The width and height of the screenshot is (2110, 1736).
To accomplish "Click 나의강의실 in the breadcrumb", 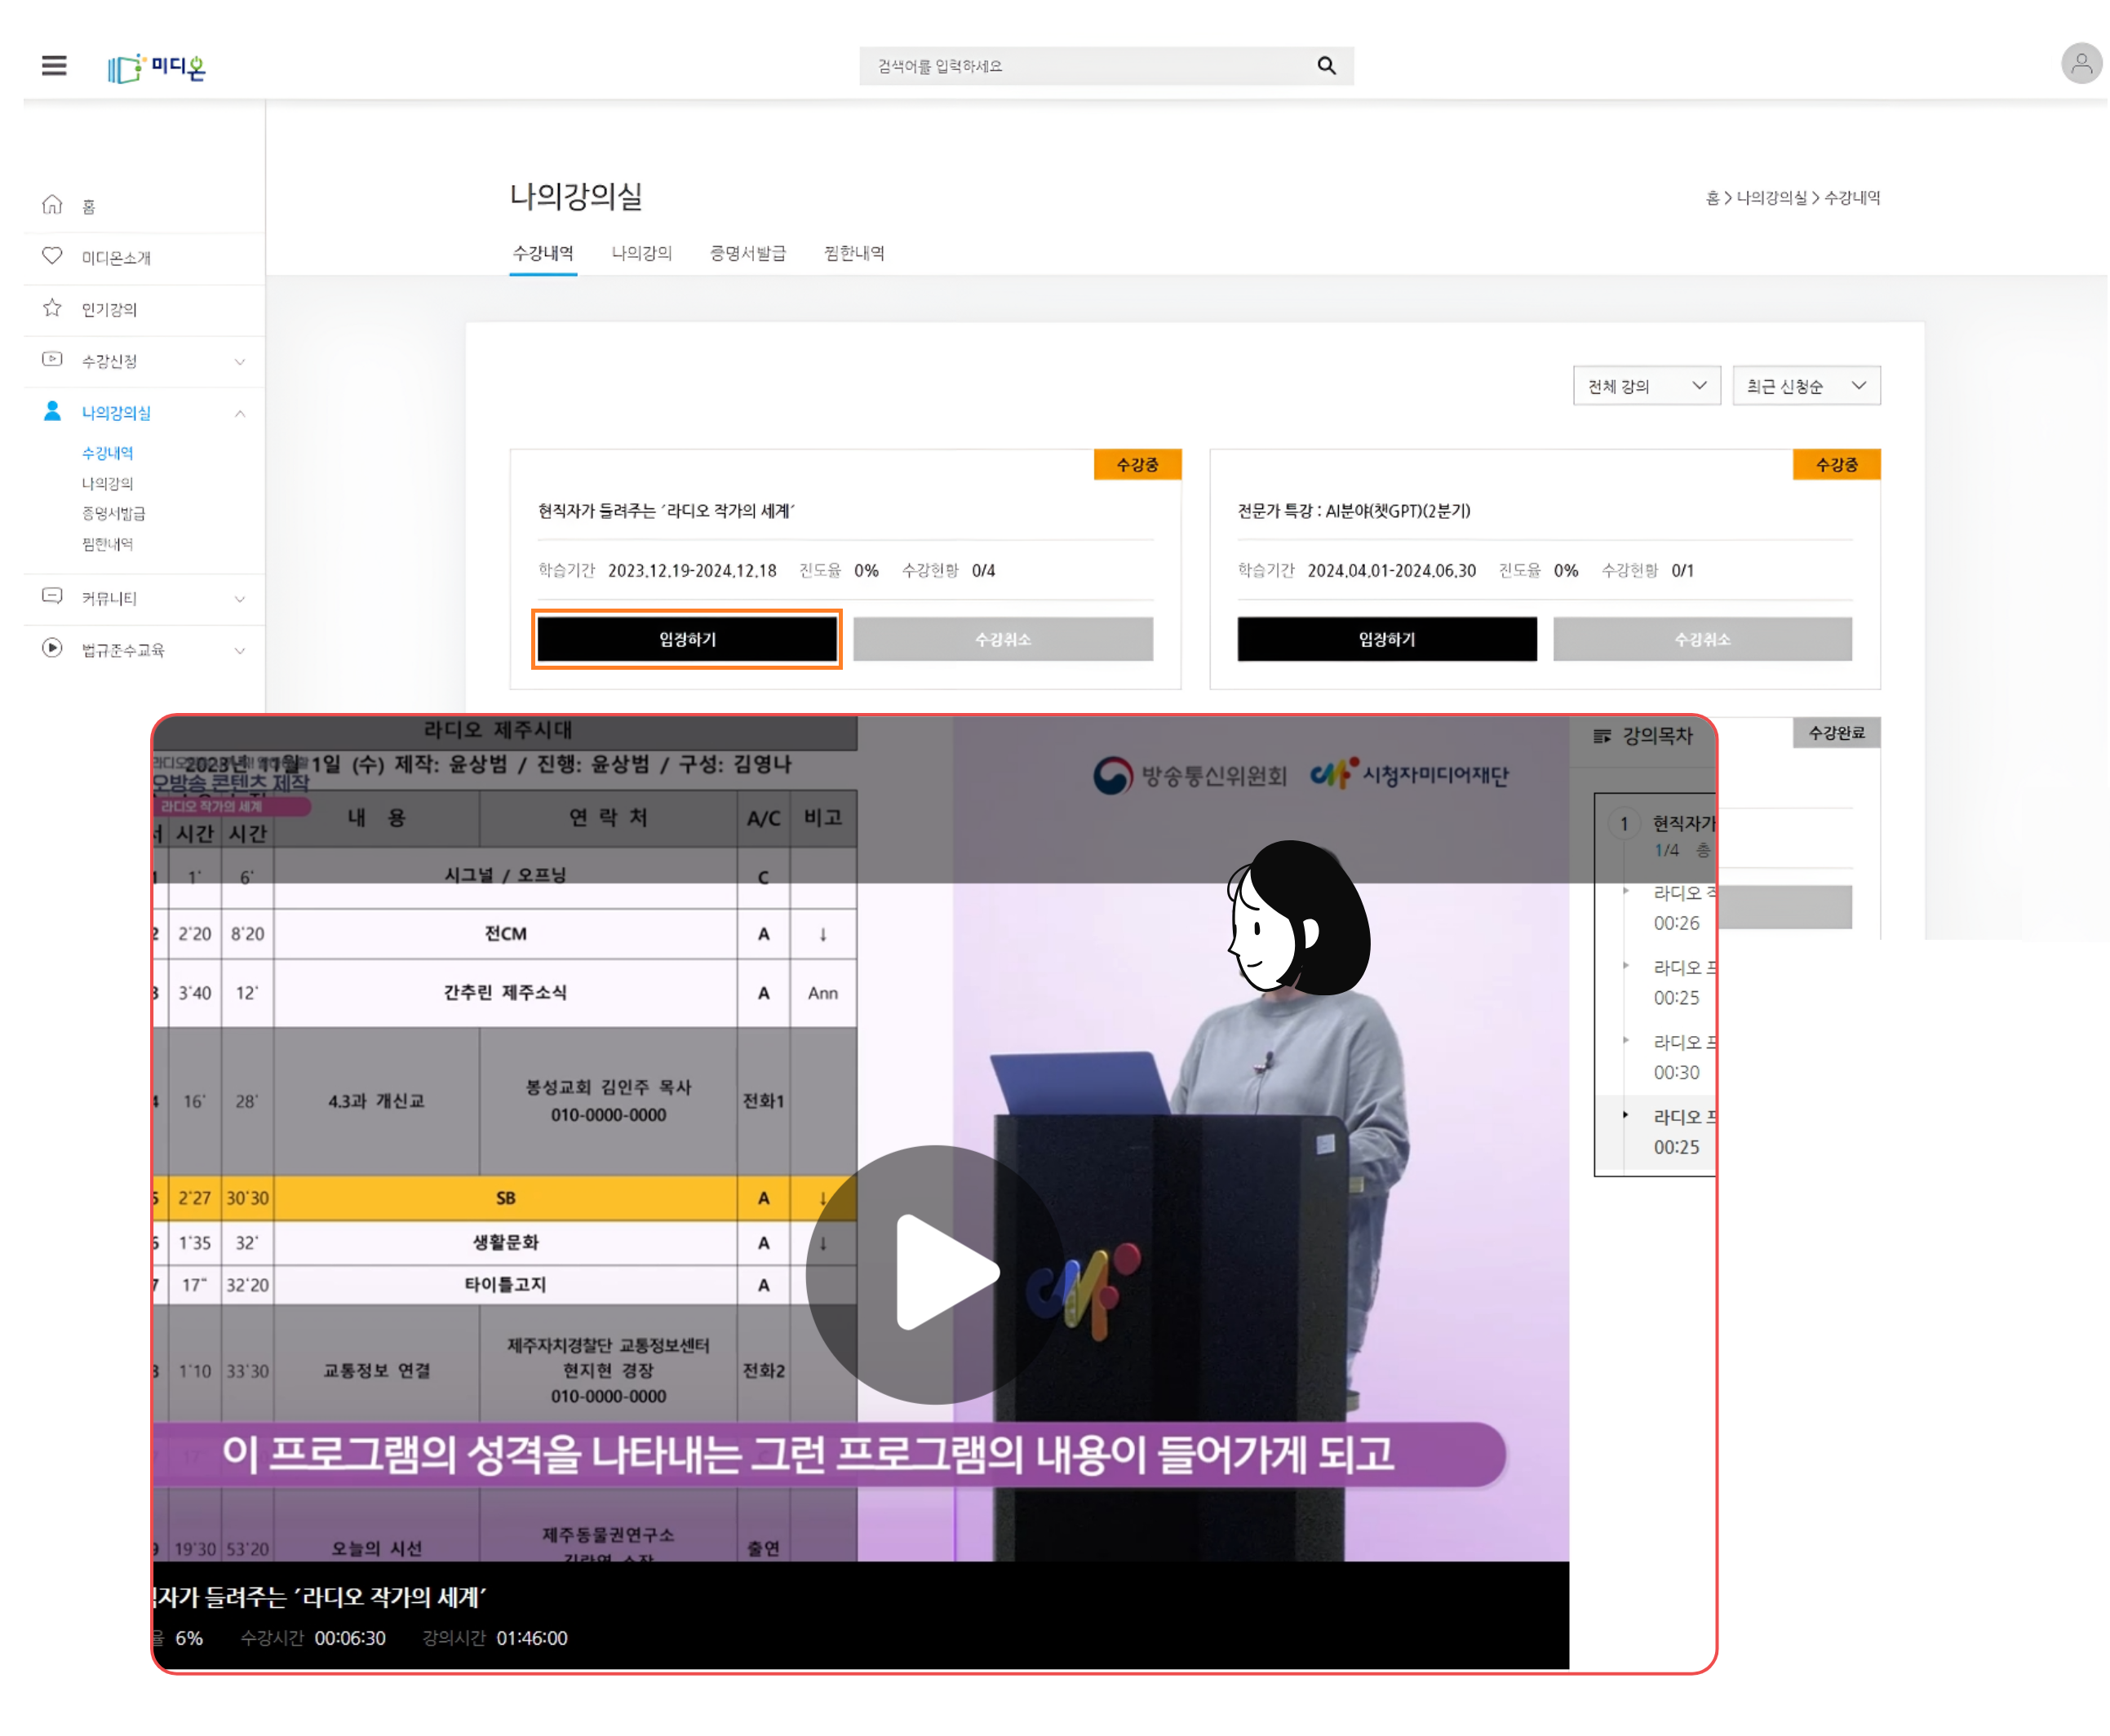I will (1771, 198).
